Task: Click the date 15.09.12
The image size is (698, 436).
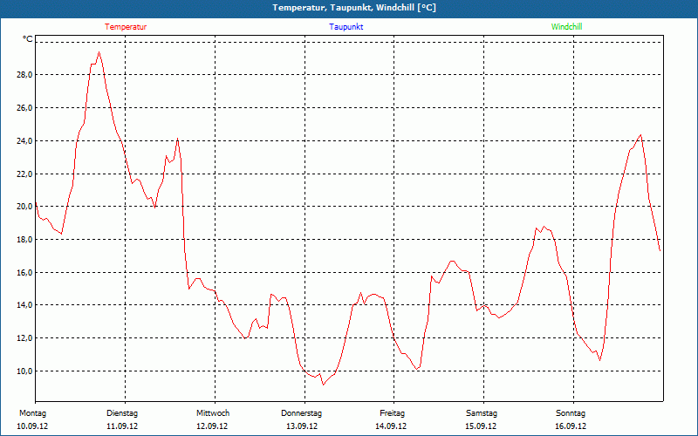Action: tap(481, 426)
